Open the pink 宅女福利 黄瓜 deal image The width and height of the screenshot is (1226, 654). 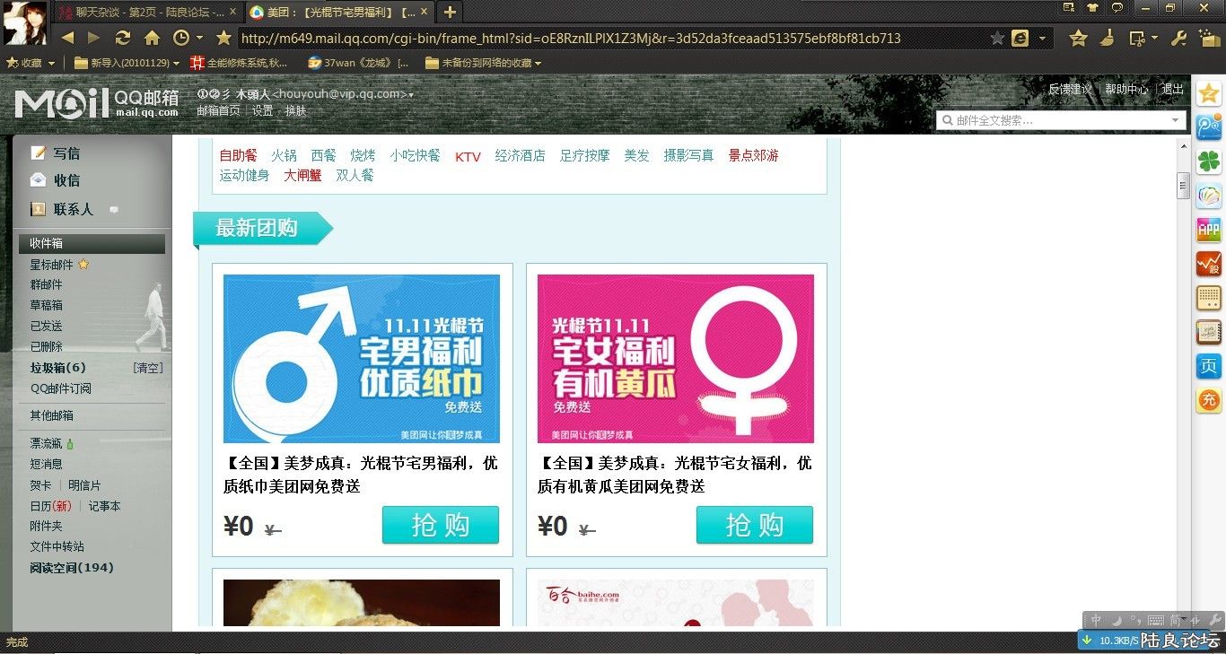tap(676, 359)
